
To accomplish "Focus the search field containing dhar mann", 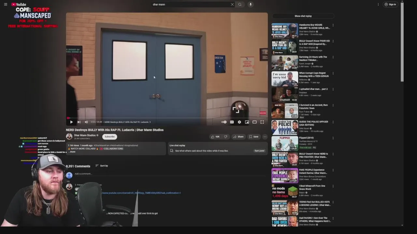I will pos(191,4).
